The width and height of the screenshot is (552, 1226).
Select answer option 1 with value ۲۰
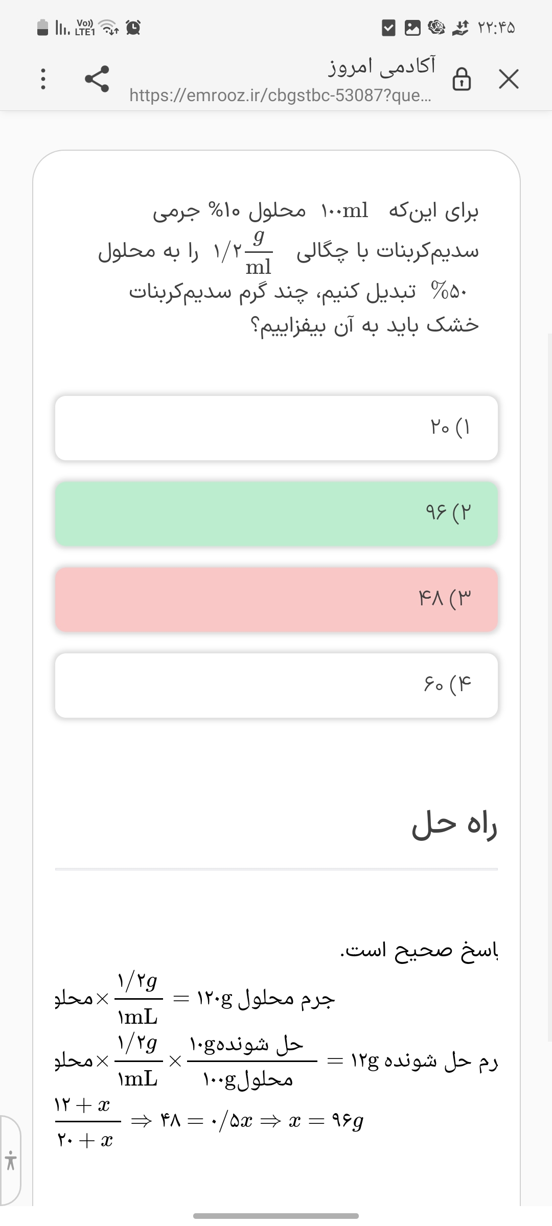277,428
